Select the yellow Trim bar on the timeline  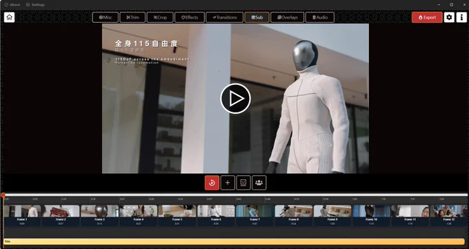[234, 241]
